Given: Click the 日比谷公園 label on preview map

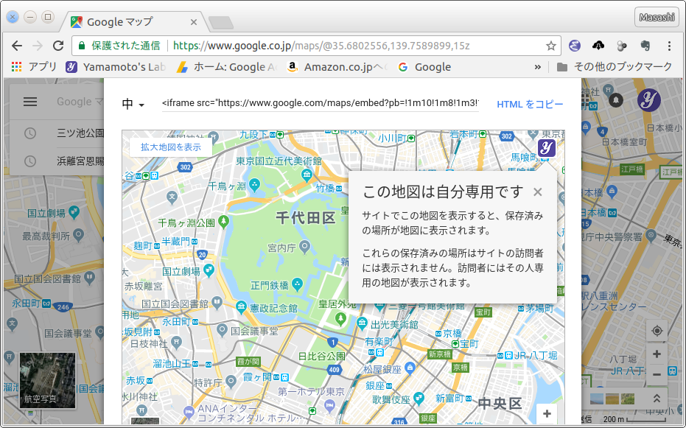Looking at the screenshot, I should 321,357.
